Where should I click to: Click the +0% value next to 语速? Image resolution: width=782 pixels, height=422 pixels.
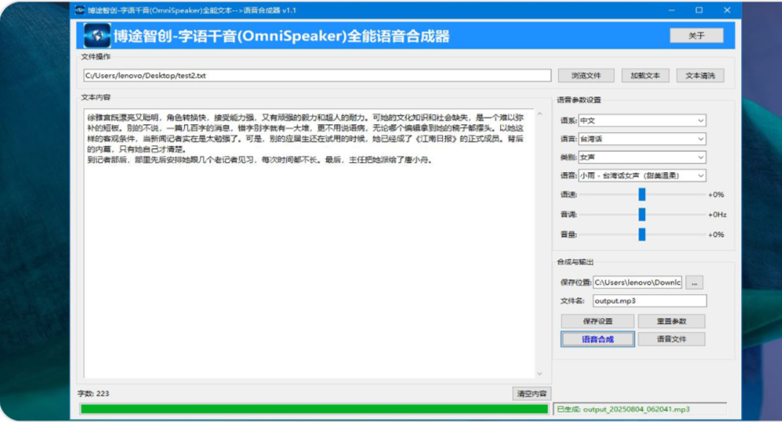[x=716, y=194]
